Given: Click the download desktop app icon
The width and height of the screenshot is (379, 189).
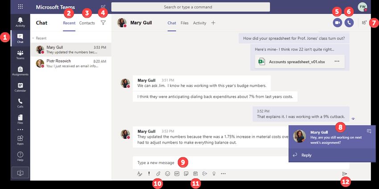Looking at the screenshot, I should 21,173.
